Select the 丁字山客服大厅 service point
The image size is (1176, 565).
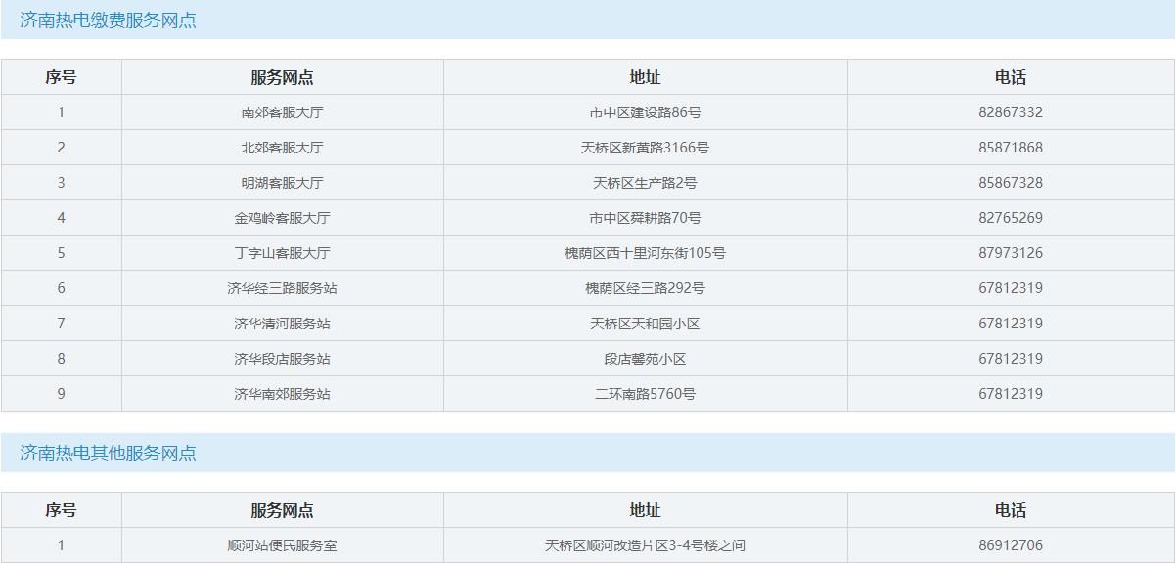pos(282,253)
